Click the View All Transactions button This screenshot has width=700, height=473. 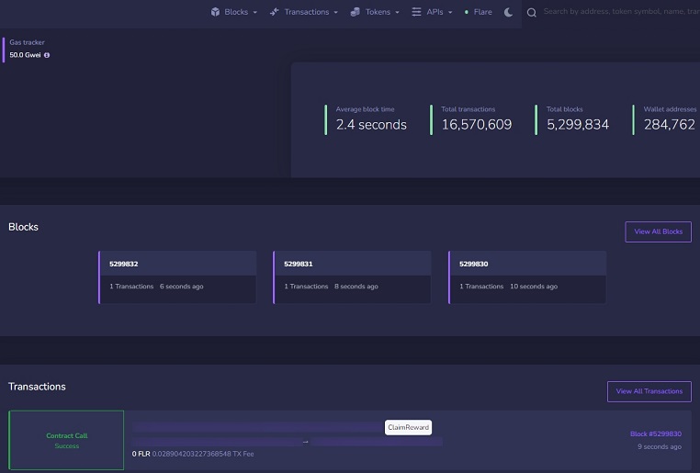649,391
